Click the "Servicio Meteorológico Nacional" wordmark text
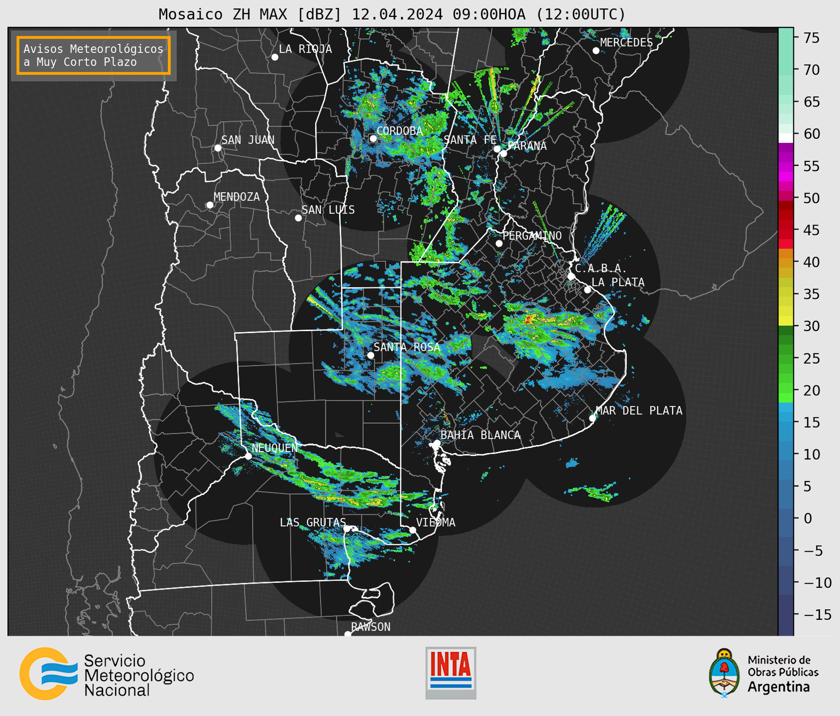The image size is (840, 716). click(x=139, y=676)
